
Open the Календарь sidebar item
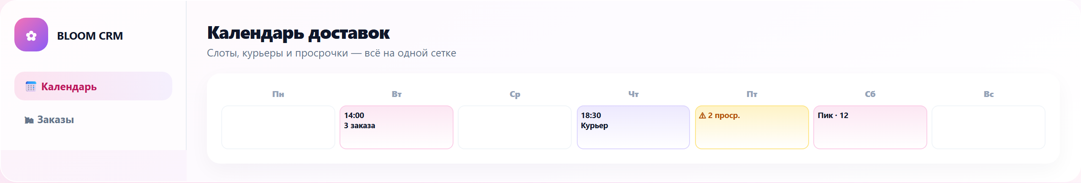pos(93,86)
